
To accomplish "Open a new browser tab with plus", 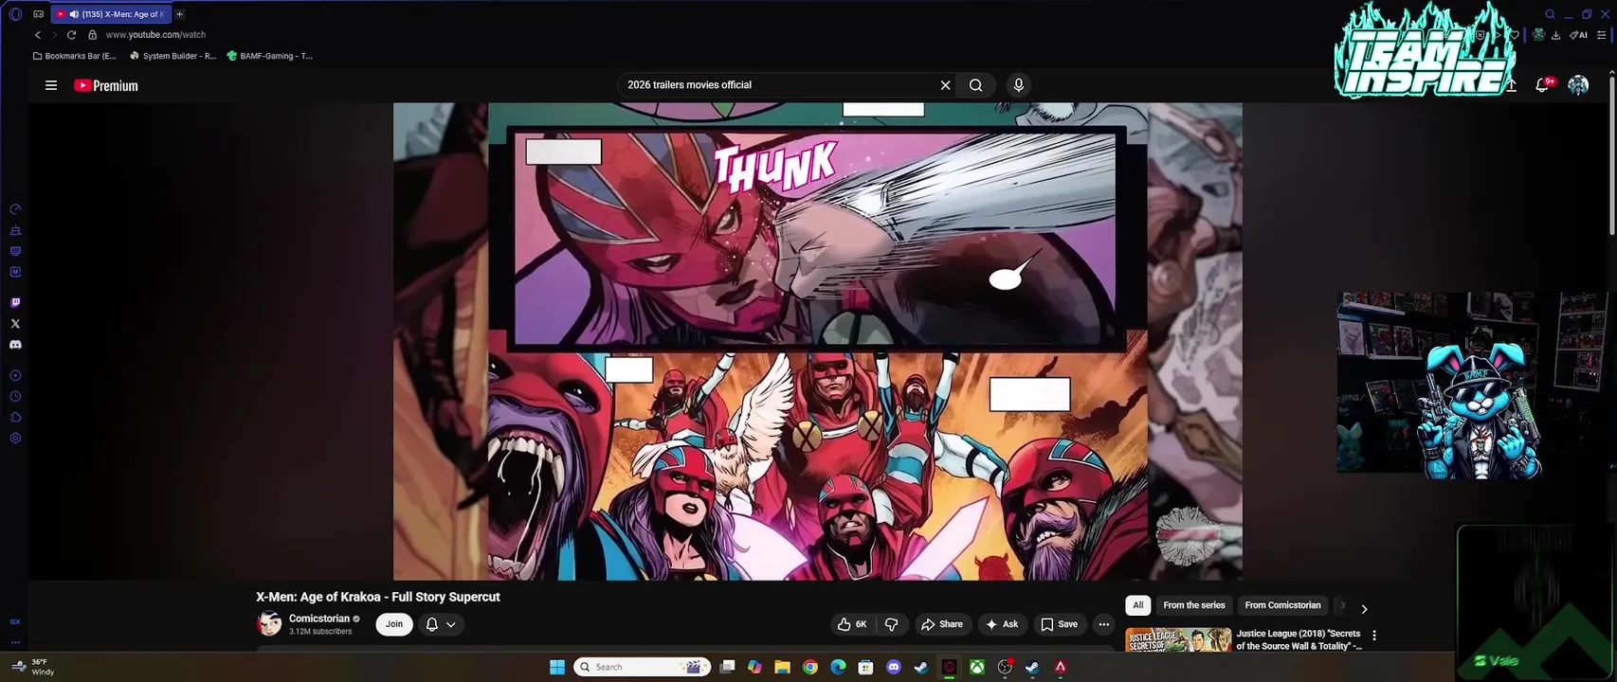I will point(179,14).
